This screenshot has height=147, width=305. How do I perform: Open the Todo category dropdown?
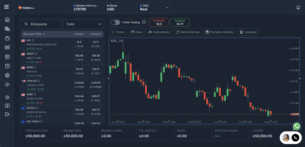tap(83, 24)
